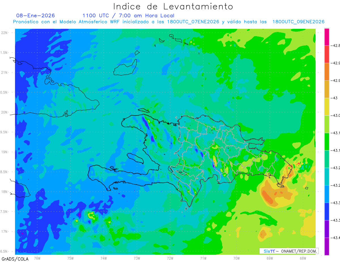The image size is (340, 262).
Task: Click '1100 UTC / 7:00 am Hora Local'
Action: 128,16
